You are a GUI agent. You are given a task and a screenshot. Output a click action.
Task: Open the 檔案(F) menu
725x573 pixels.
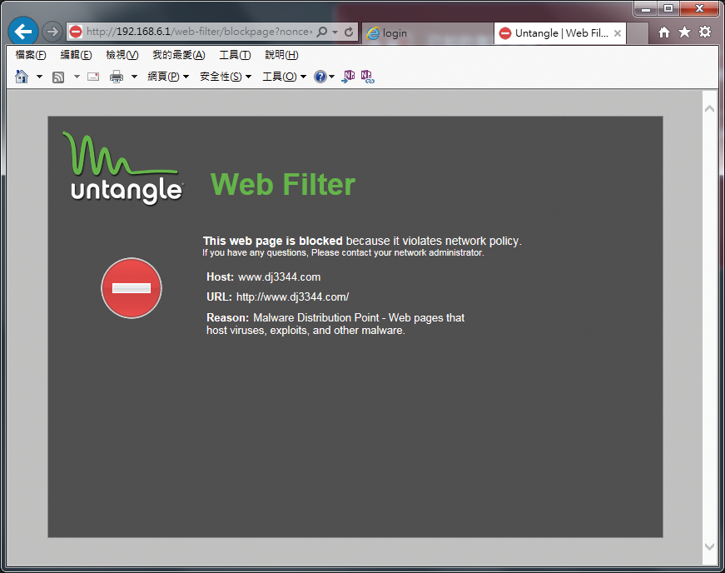tap(31, 55)
